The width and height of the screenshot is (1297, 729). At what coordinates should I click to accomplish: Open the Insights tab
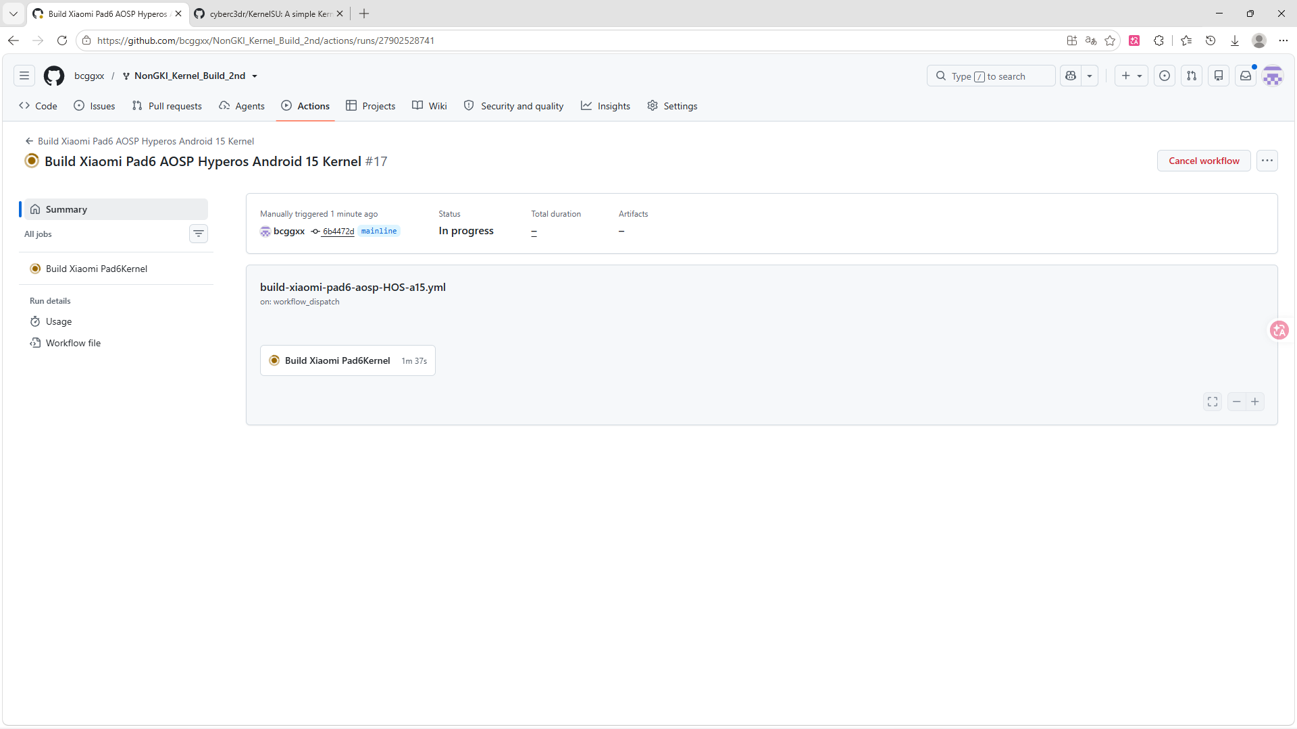tap(606, 106)
